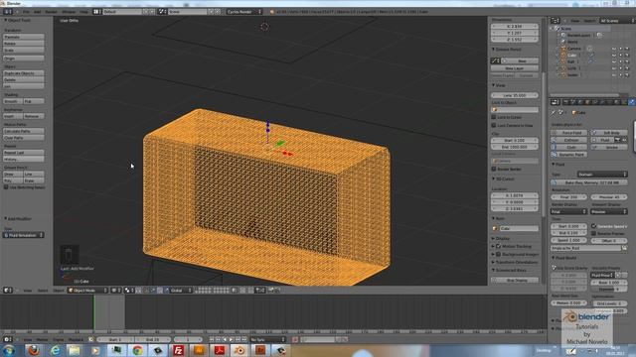This screenshot has width=636, height=357.
Task: Click the Final resolution 200 field
Action: (568, 197)
